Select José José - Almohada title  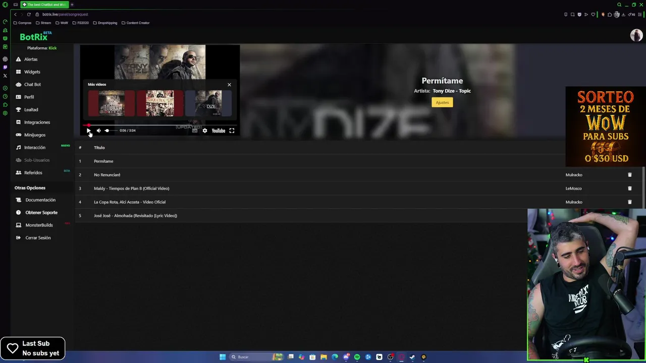[135, 216]
